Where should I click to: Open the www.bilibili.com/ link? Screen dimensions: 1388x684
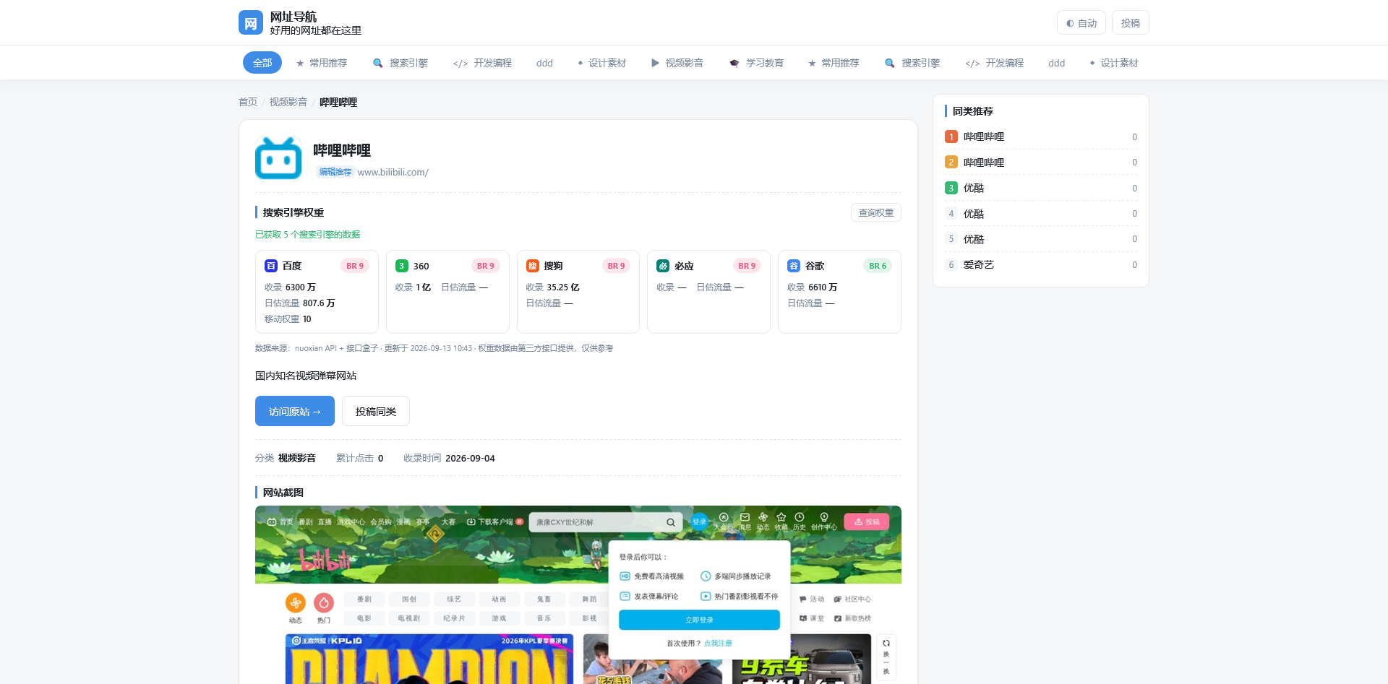tap(393, 172)
